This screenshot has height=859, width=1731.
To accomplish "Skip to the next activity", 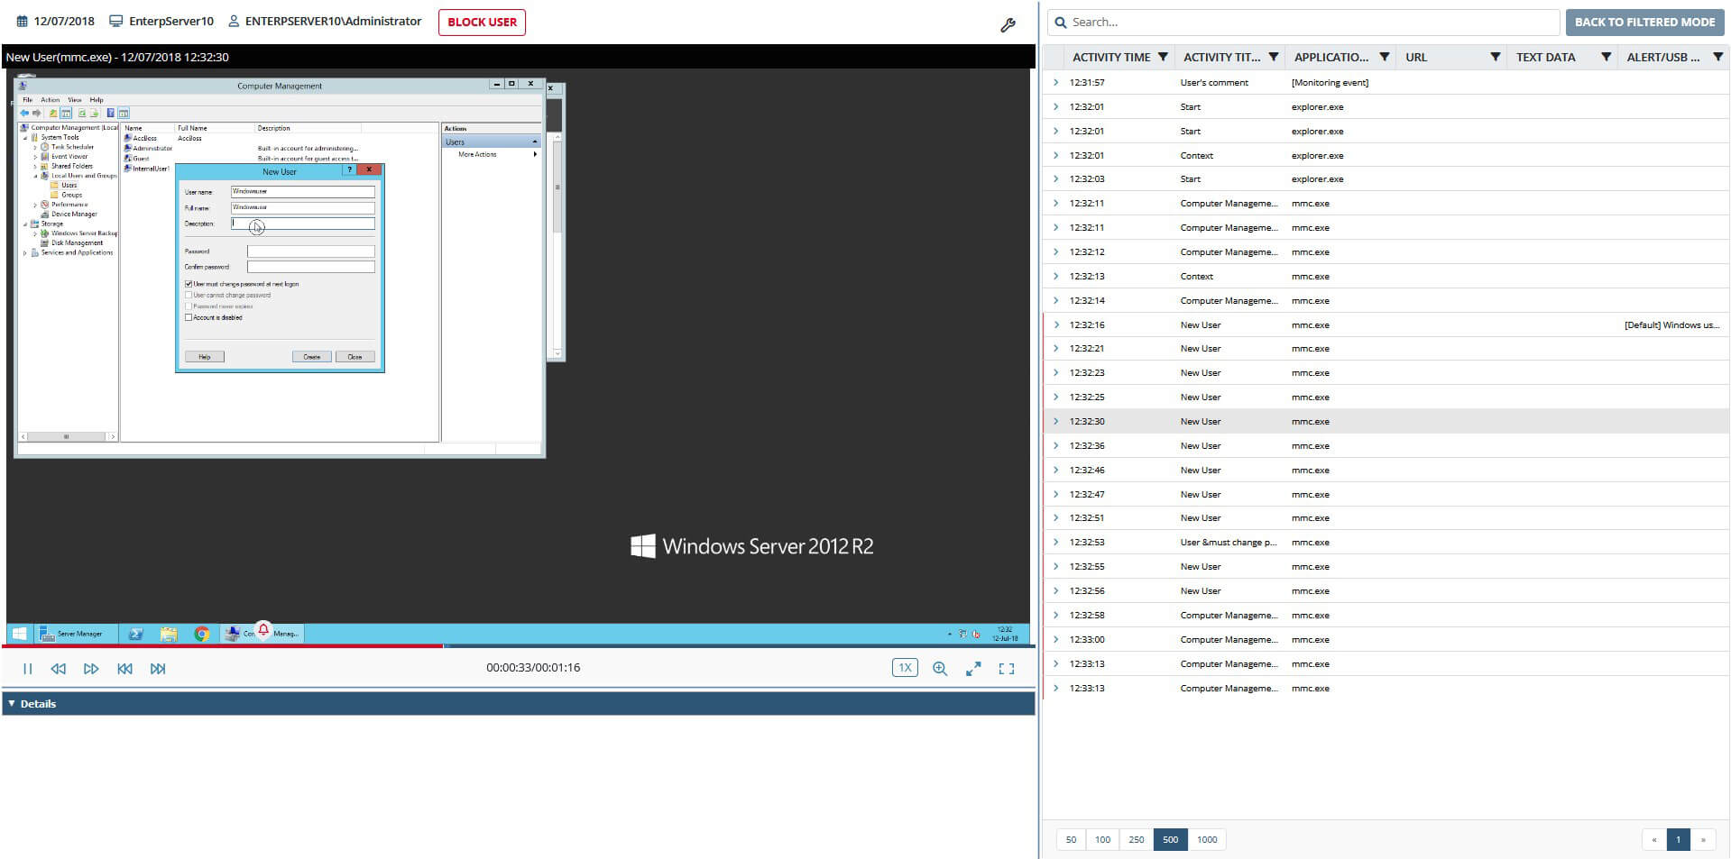I will pyautogui.click(x=158, y=669).
